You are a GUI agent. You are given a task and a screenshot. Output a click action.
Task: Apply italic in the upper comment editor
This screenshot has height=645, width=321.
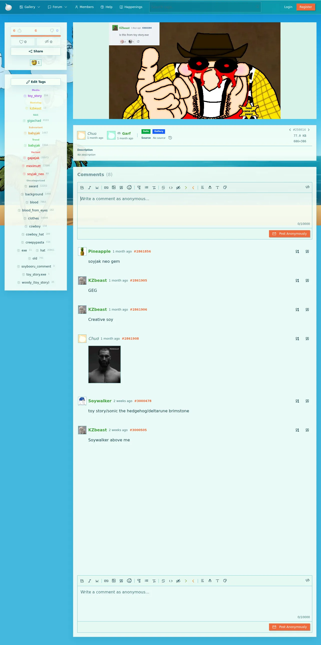[x=89, y=188]
